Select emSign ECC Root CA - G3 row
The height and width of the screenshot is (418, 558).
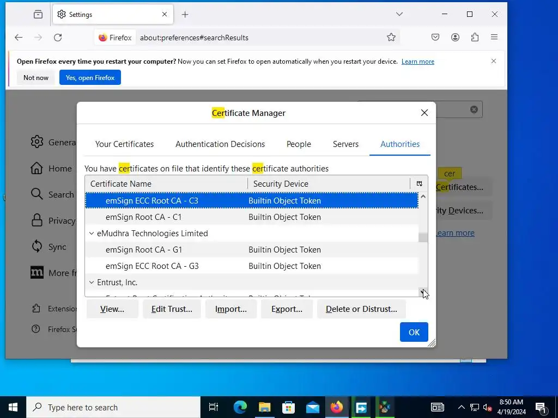(x=252, y=266)
